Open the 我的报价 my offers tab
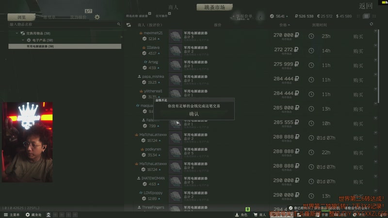 click(78, 17)
